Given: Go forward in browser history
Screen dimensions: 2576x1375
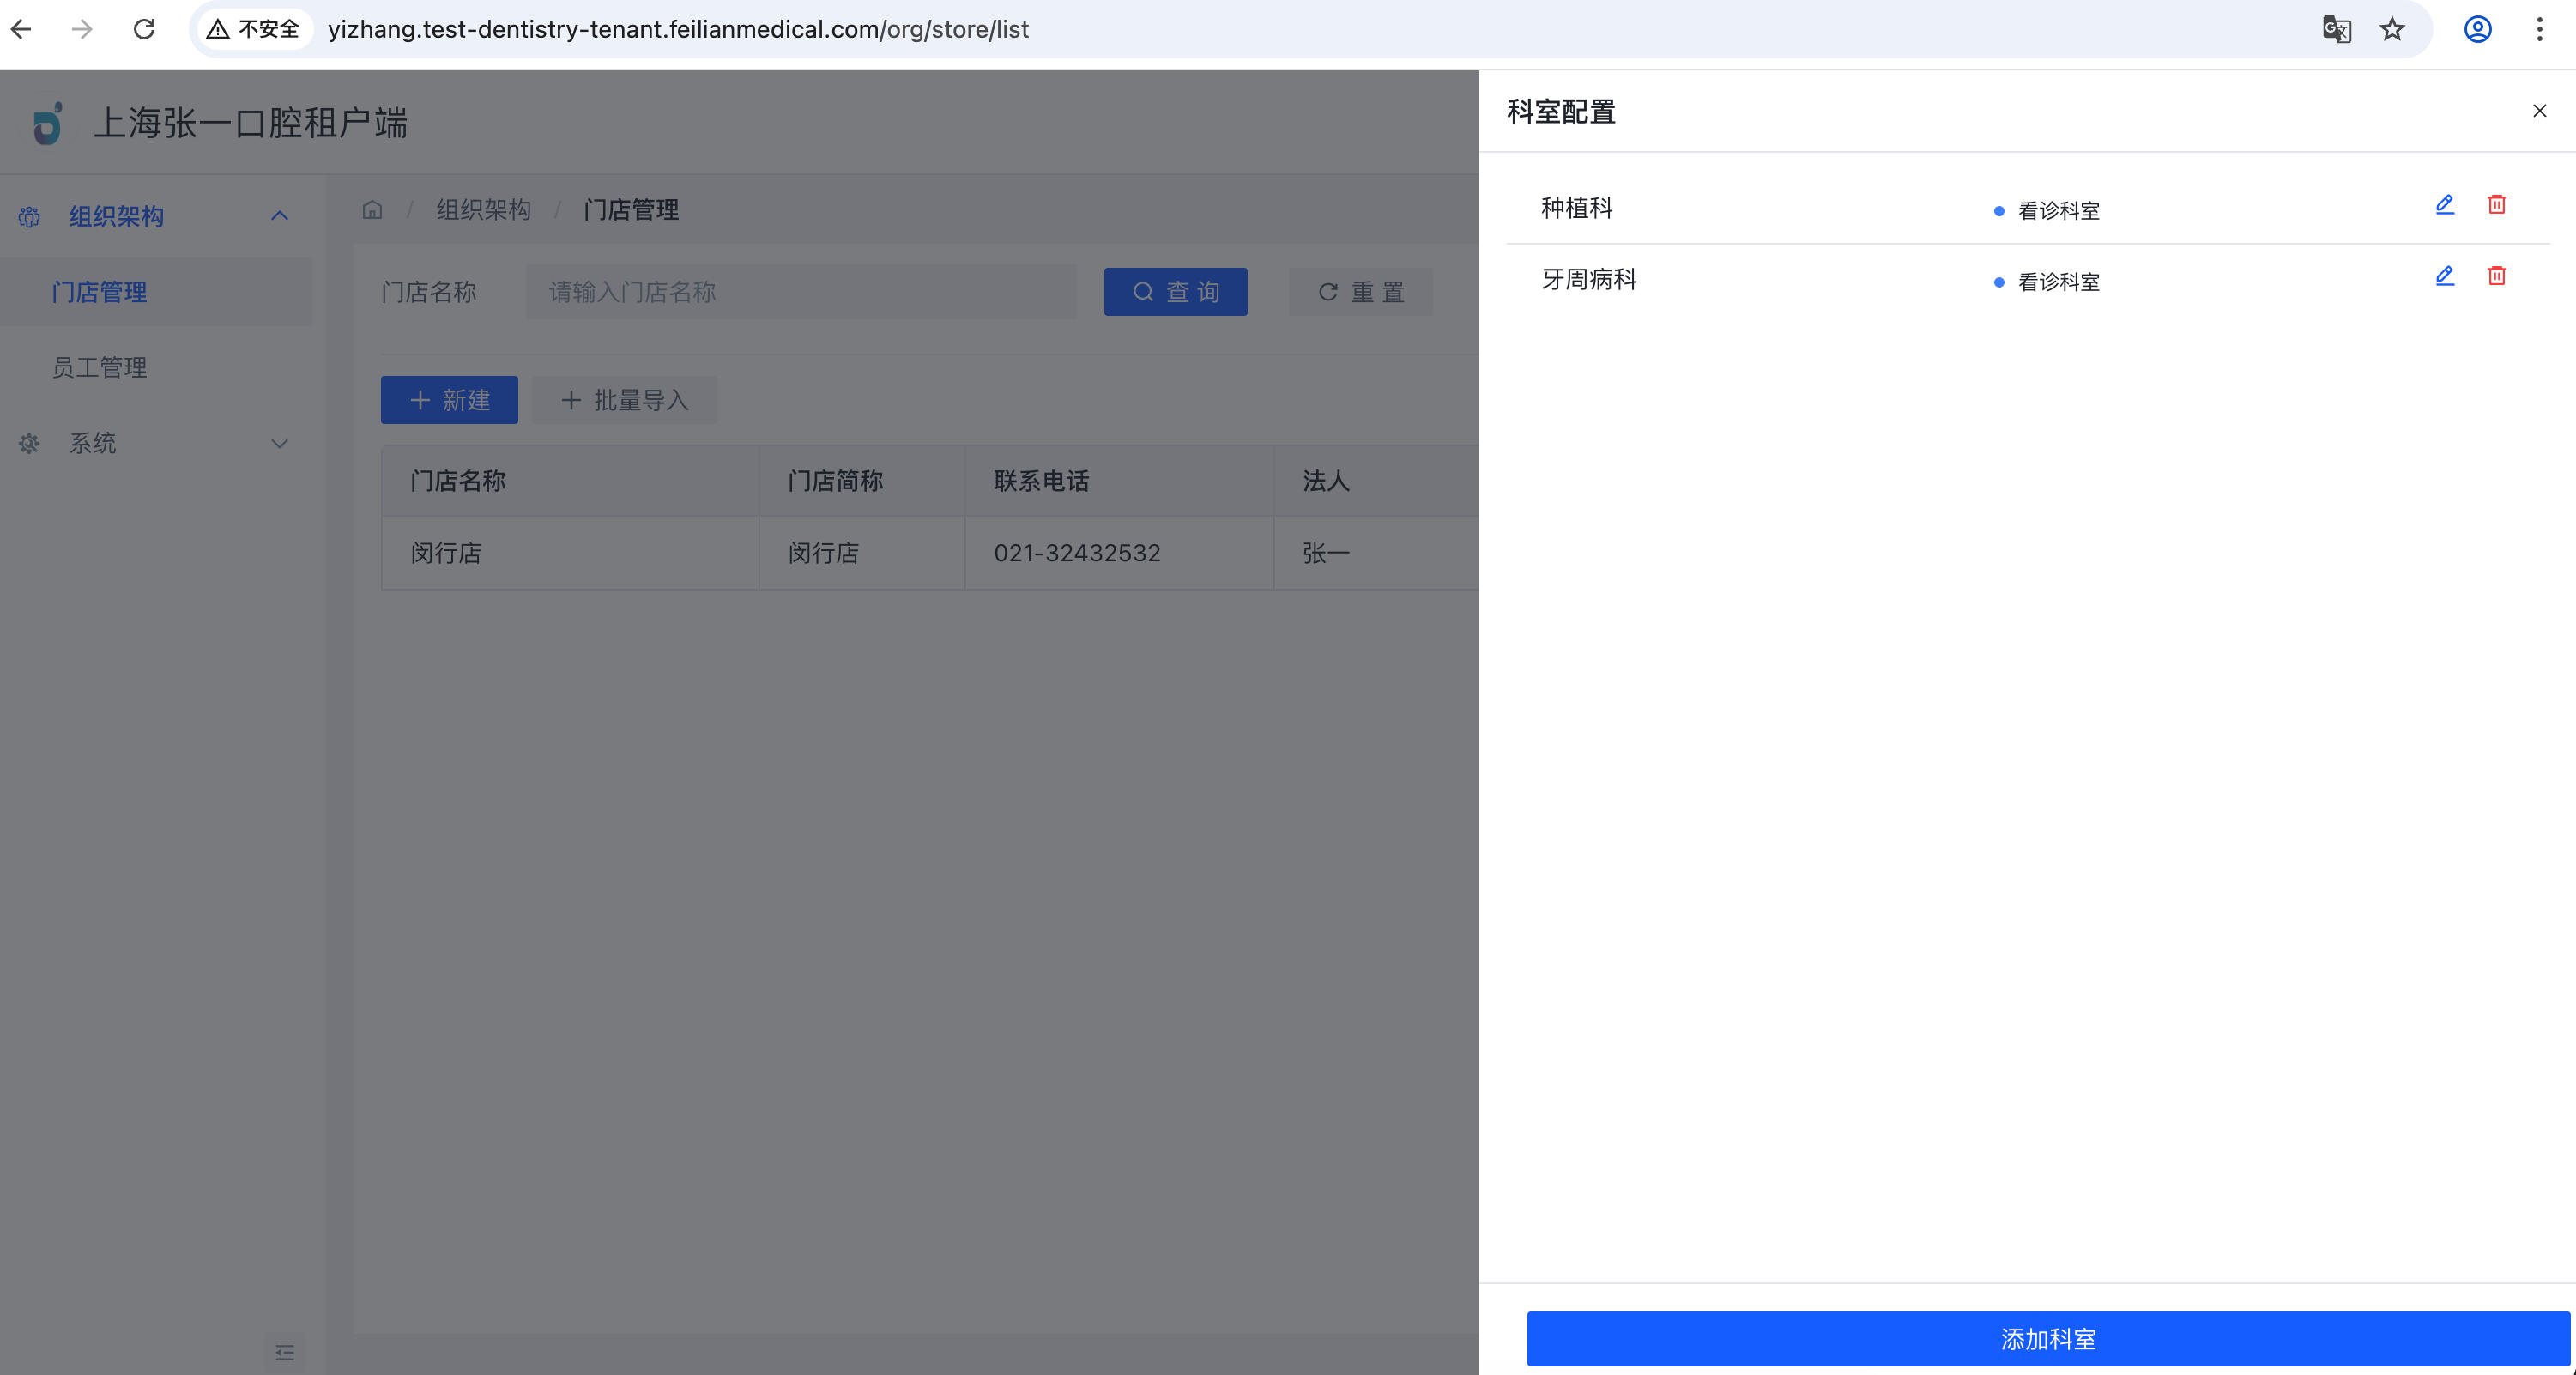Looking at the screenshot, I should [82, 29].
